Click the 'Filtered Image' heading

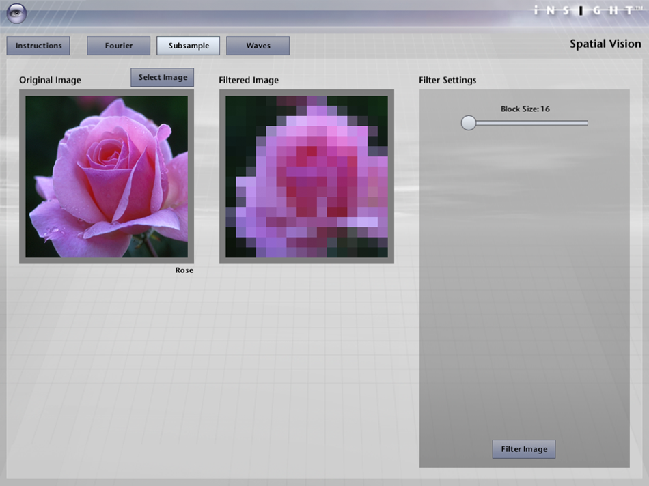pos(249,81)
